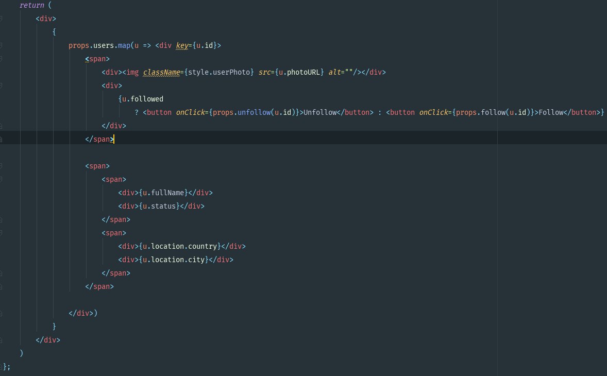Collapse fold marker on props.users.map line

point(1,46)
